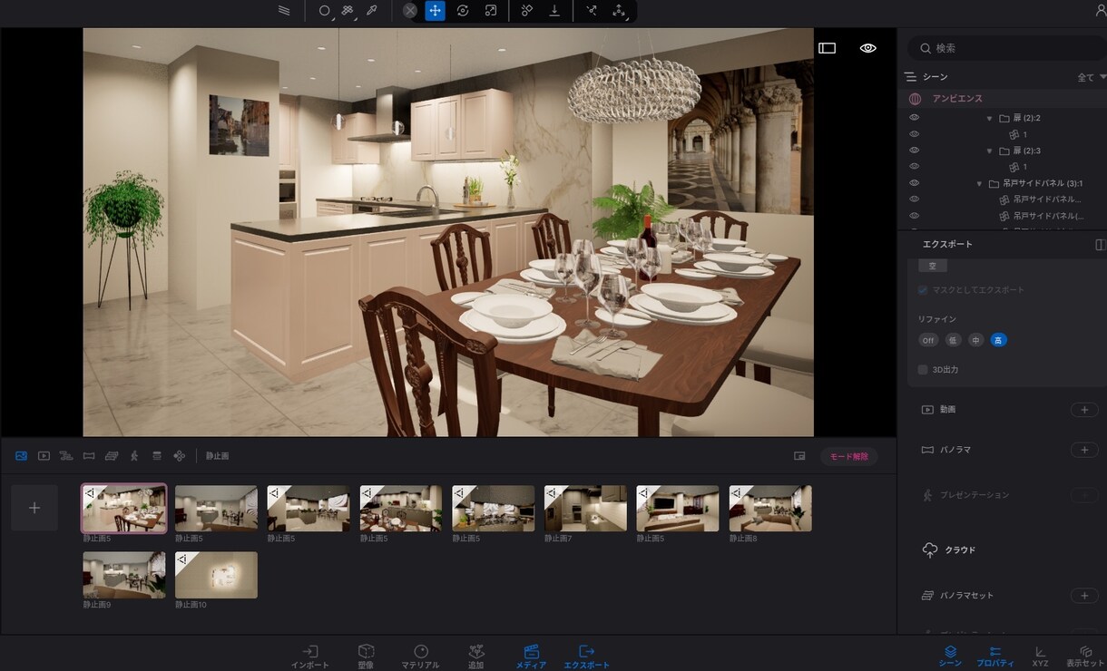1107x671 pixels.
Task: Open the pivot axis options icon
Action: coord(619,11)
